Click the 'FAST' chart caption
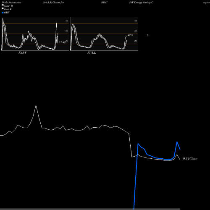This screenshot has height=210, width=210. pos(22,53)
